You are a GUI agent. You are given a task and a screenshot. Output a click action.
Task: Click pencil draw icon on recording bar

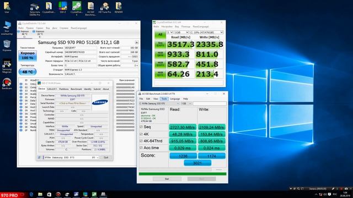(x=333, y=189)
